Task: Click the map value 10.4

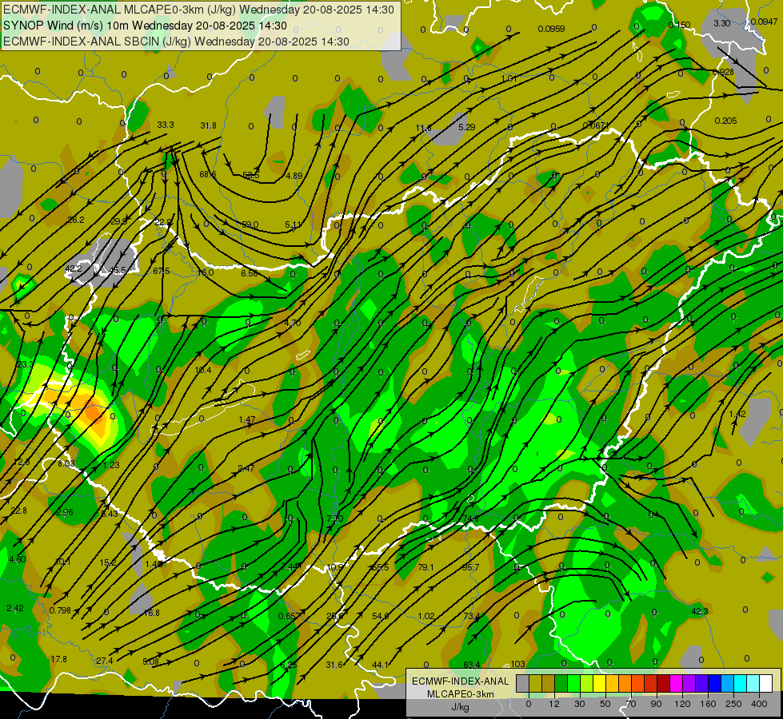Action: tap(203, 370)
